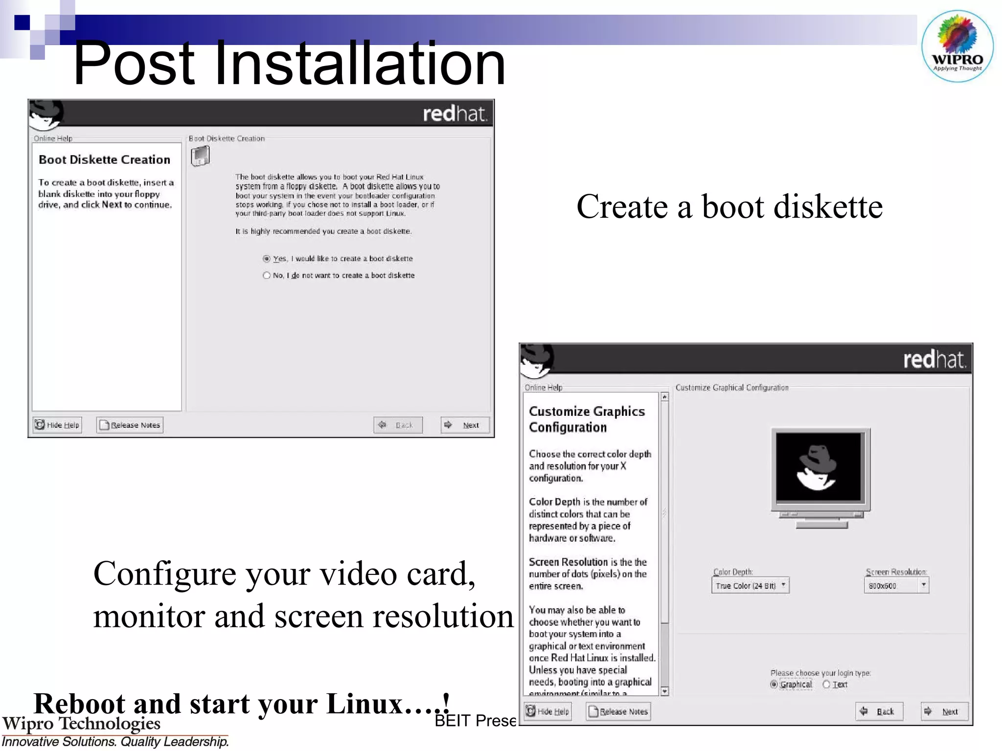Screen dimensions: 1002x751
Task: Click Next in Boot Diskette Creation window
Action: (465, 425)
